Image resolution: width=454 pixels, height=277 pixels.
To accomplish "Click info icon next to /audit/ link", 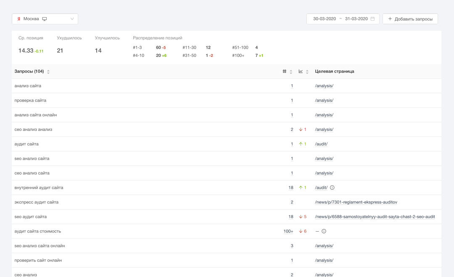I will point(332,188).
